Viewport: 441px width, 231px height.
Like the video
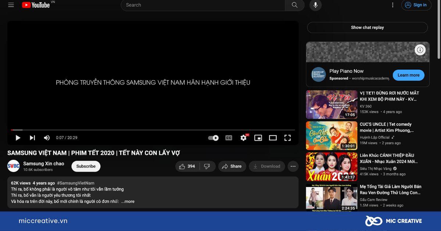pos(187,166)
